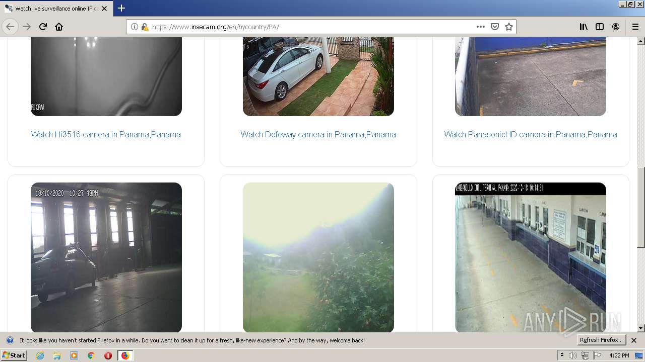645x362 pixels.
Task: Open a new tab
Action: 121,8
